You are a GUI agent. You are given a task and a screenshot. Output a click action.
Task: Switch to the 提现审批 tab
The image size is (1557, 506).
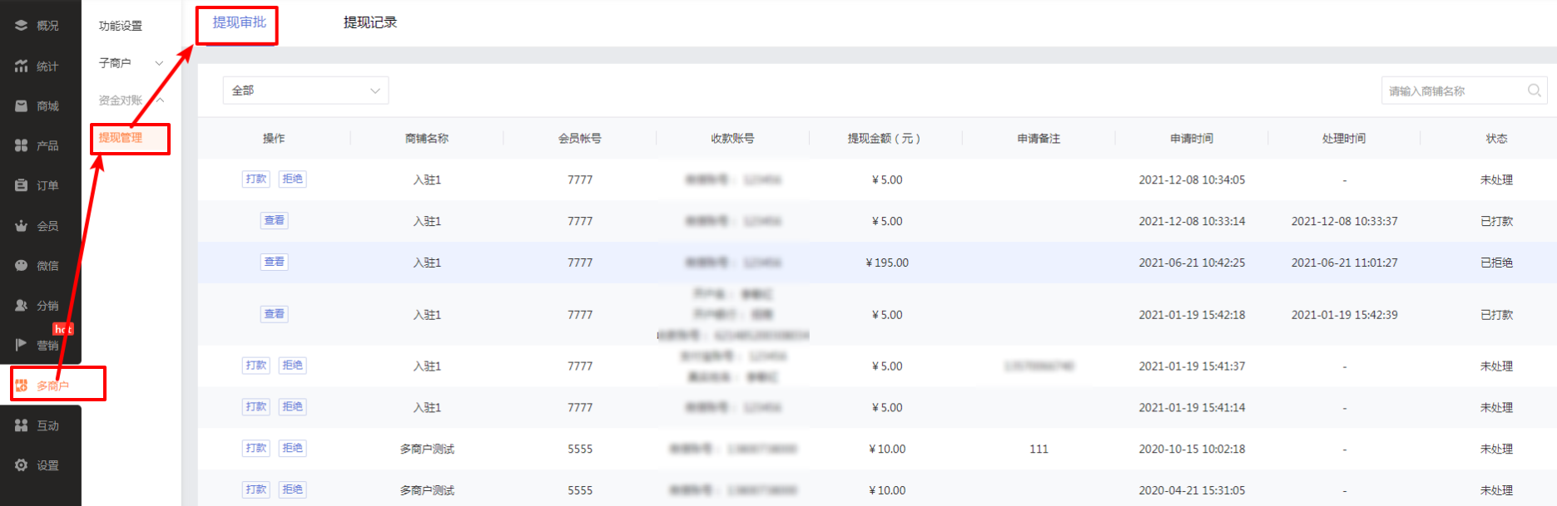pyautogui.click(x=240, y=22)
